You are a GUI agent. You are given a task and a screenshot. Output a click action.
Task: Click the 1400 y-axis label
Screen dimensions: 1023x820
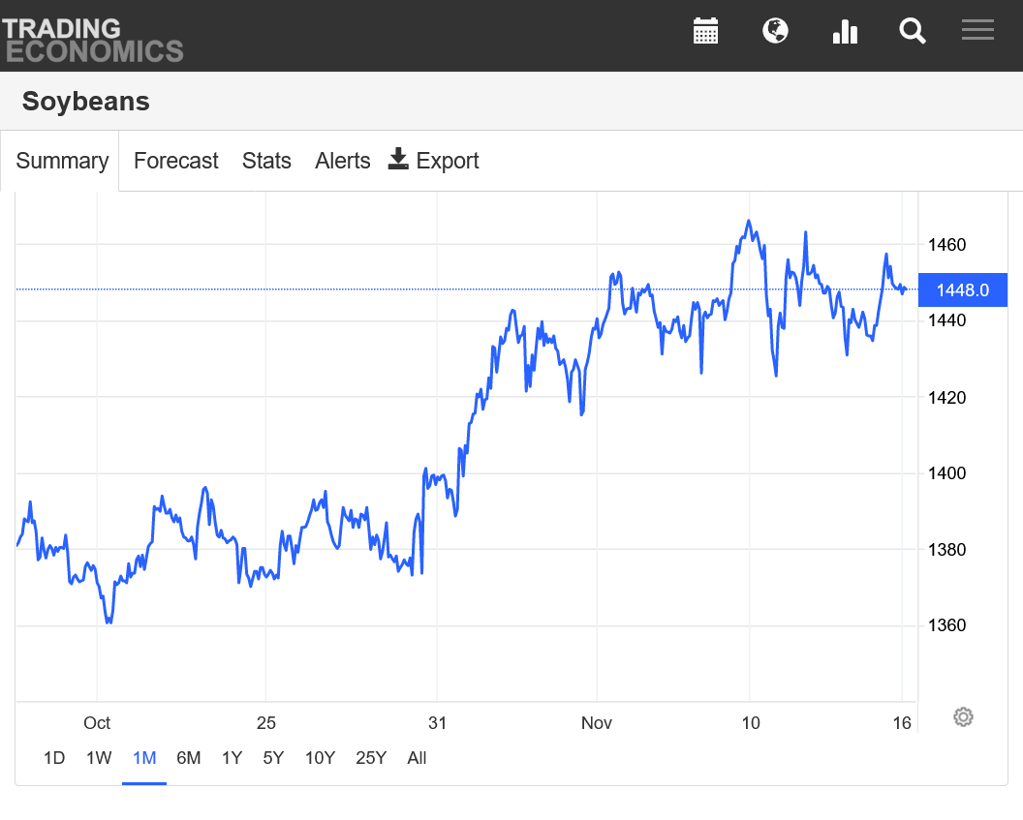tap(946, 473)
